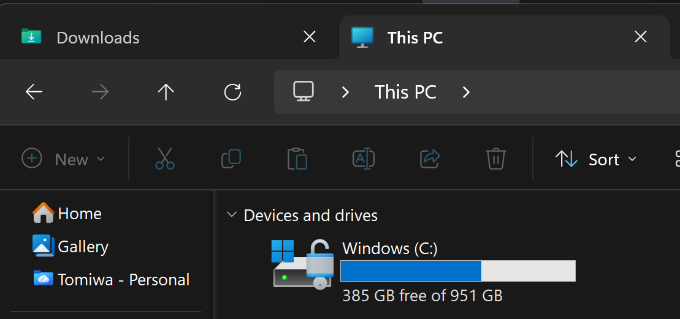Expand chevron after This PC breadcrumb
The height and width of the screenshot is (319, 680).
click(x=466, y=92)
